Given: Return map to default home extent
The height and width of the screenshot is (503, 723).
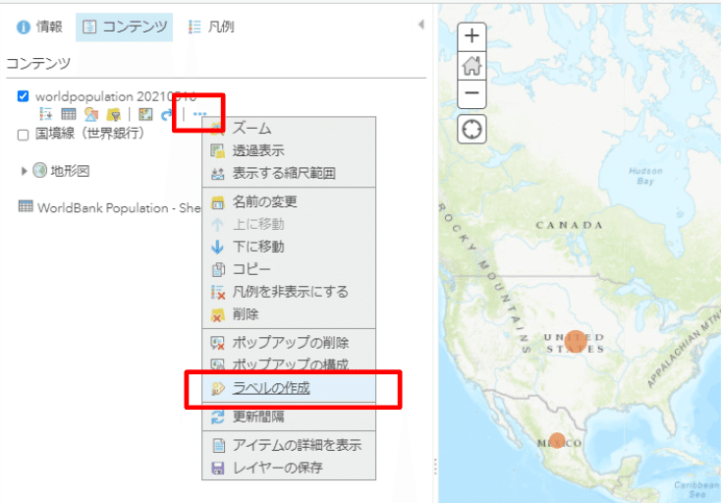Looking at the screenshot, I should point(472,66).
